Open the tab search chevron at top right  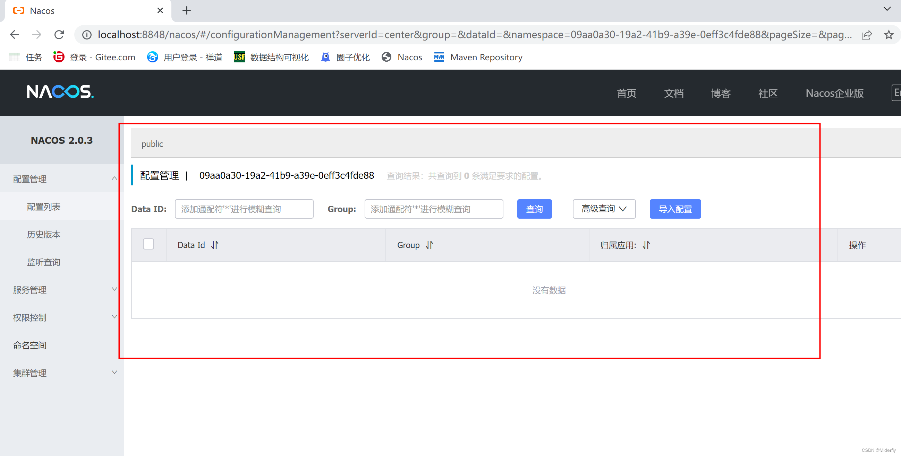coord(887,9)
